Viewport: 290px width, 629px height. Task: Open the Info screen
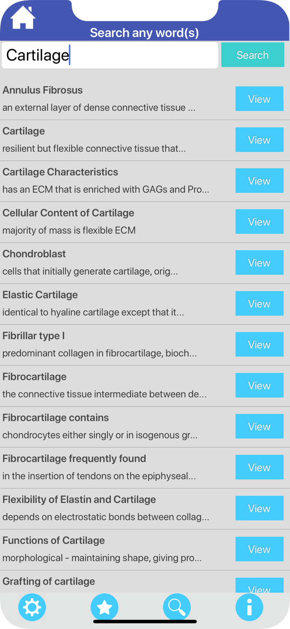click(x=249, y=607)
